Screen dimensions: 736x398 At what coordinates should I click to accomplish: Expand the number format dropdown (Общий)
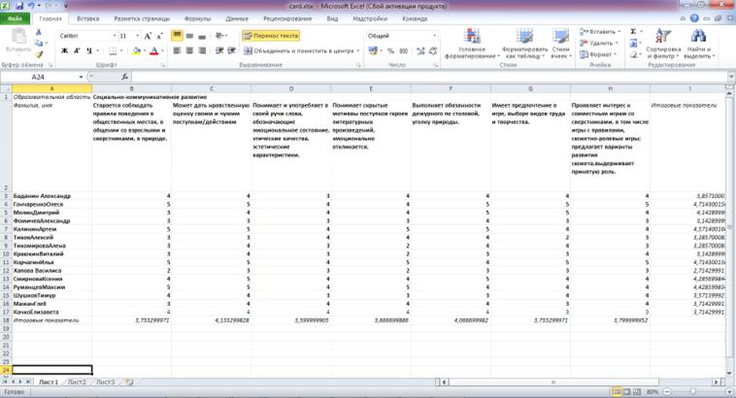coord(416,36)
